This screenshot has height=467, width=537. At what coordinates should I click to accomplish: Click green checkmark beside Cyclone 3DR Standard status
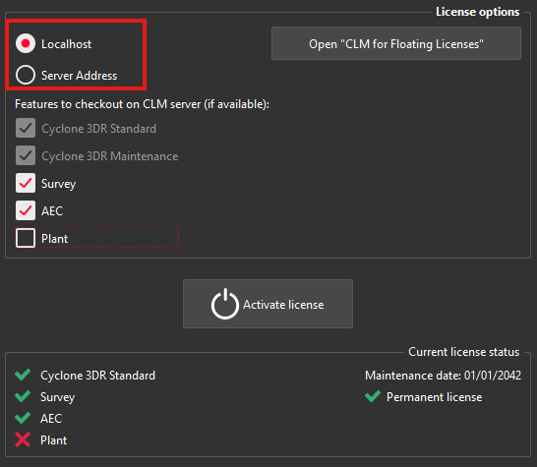(x=23, y=375)
